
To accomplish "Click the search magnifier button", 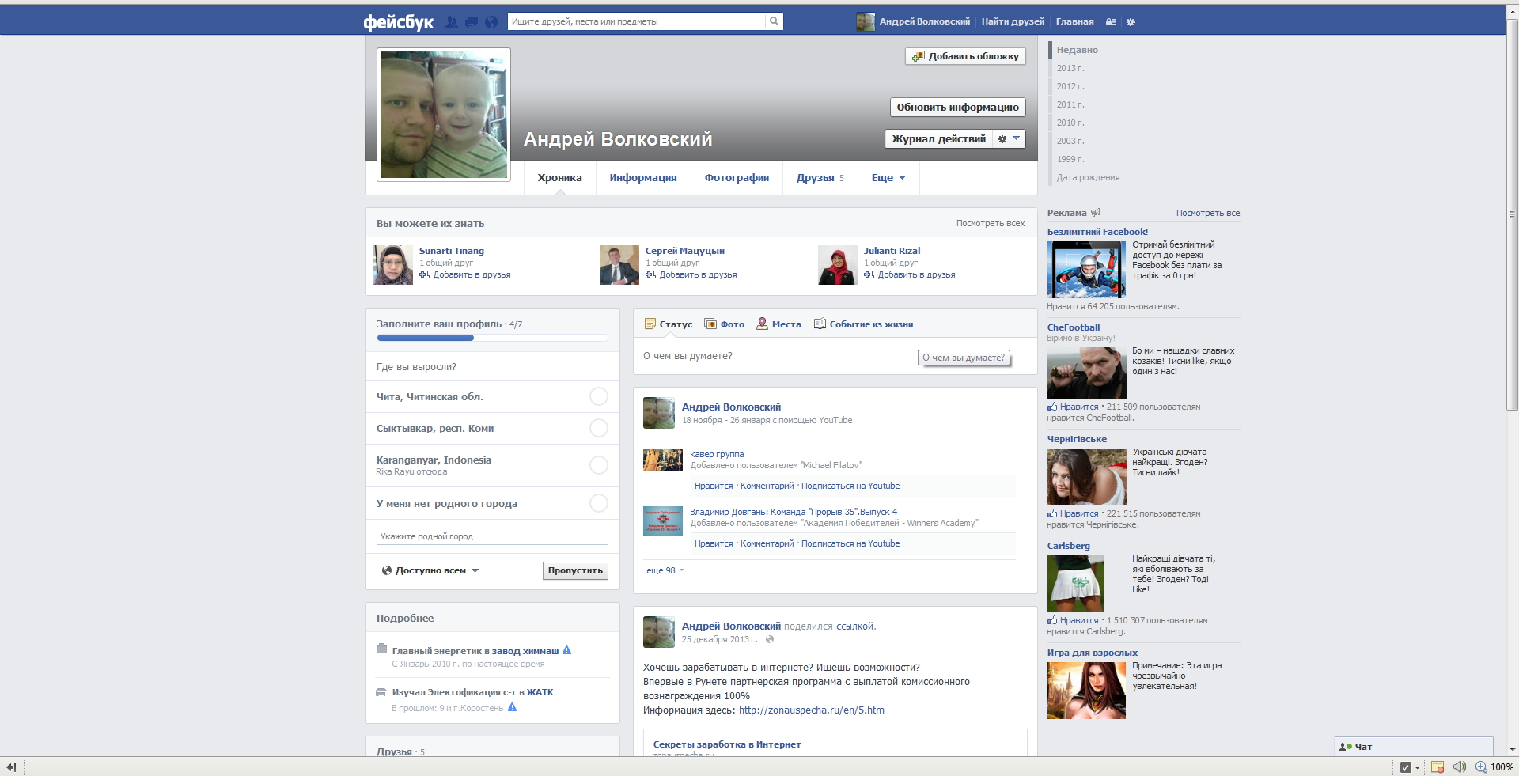I will click(x=775, y=21).
